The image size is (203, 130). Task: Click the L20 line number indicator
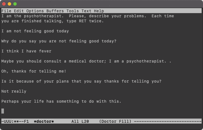click(85, 121)
